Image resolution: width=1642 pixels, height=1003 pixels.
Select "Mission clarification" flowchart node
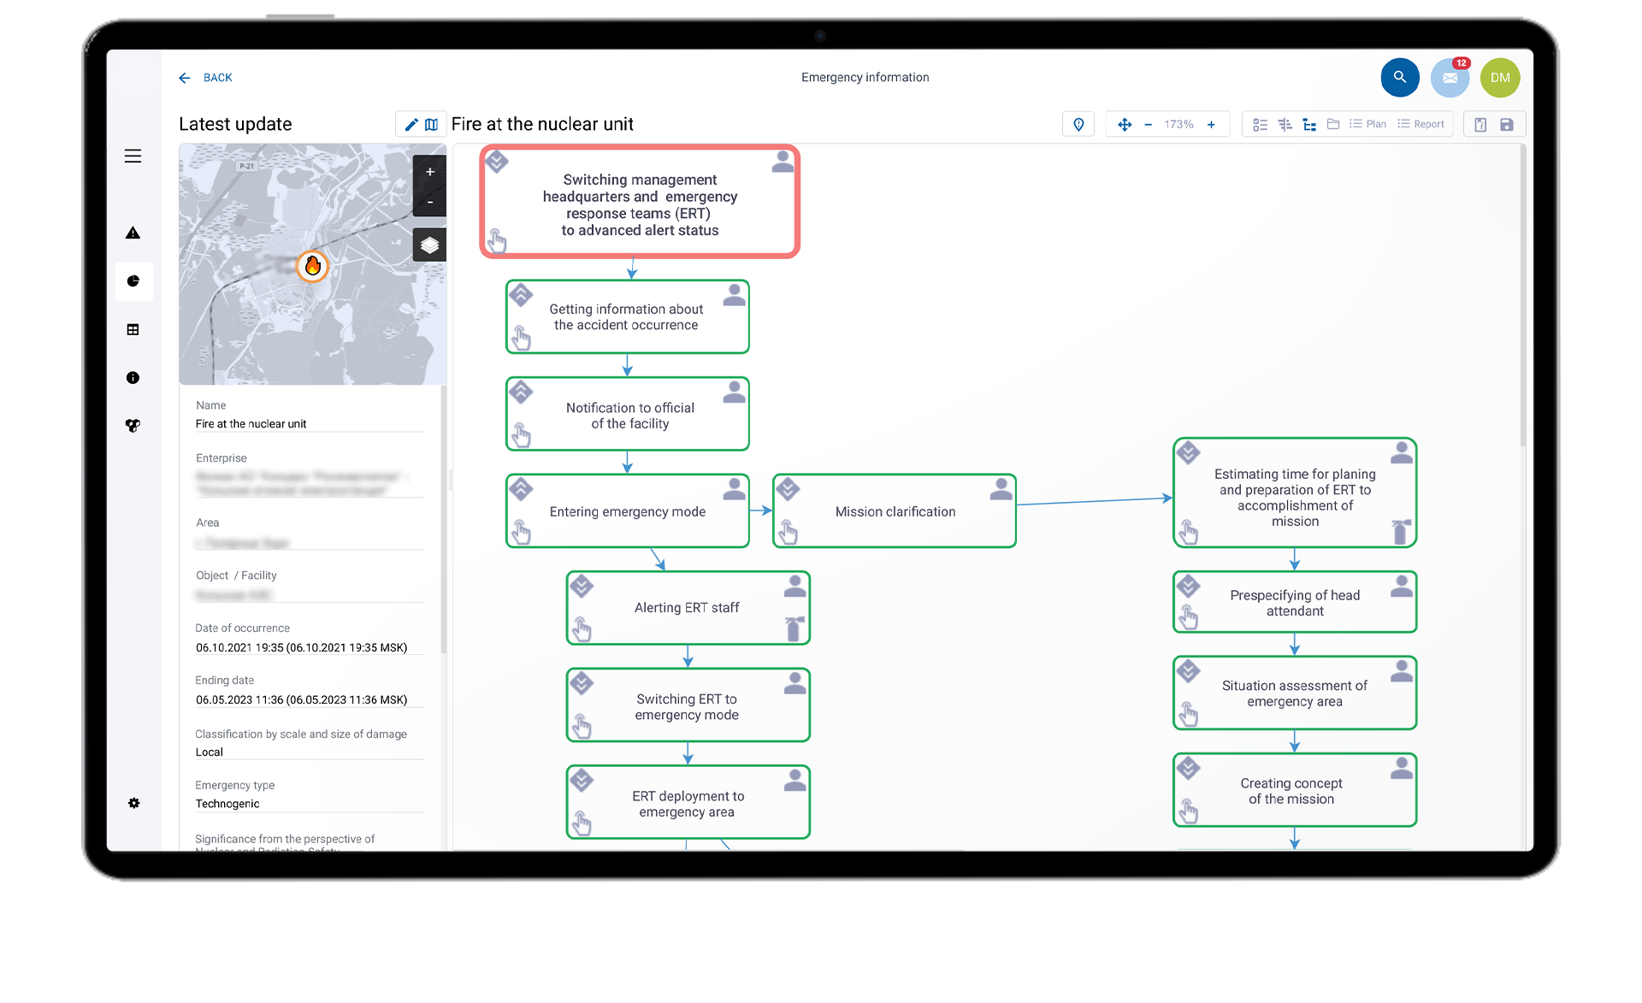click(895, 511)
